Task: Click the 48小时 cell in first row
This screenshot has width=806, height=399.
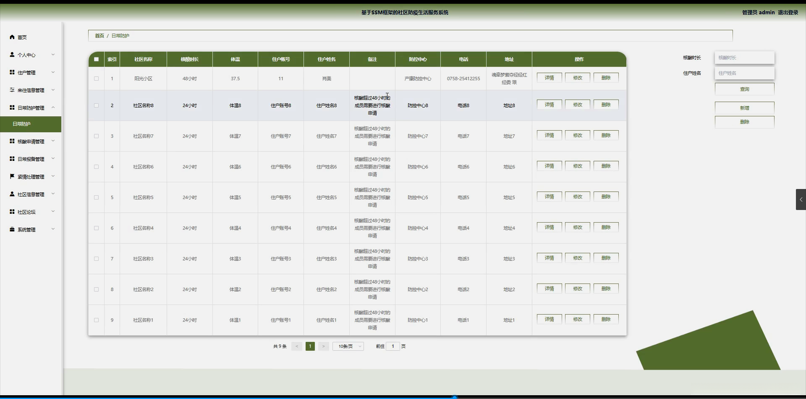Action: coord(190,79)
